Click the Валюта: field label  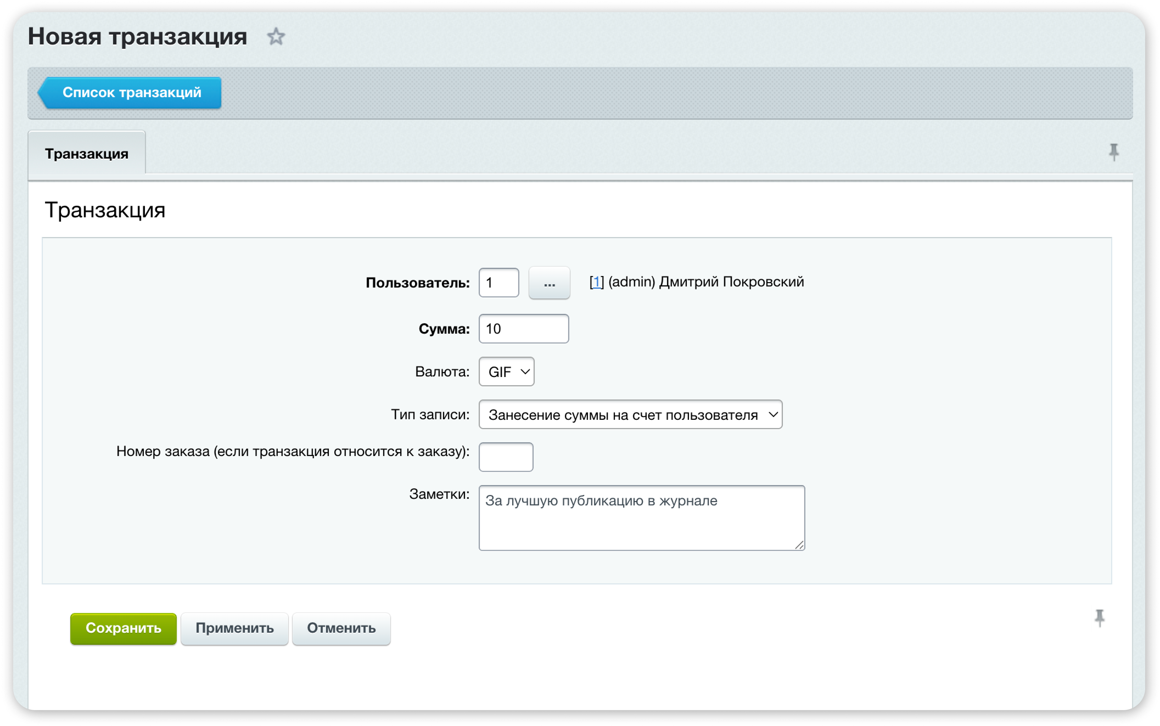point(442,372)
